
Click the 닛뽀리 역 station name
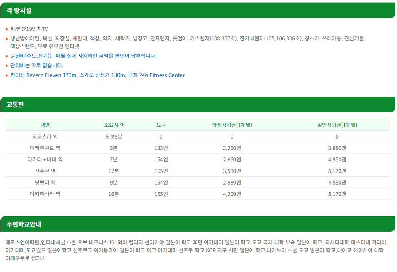(x=45, y=182)
